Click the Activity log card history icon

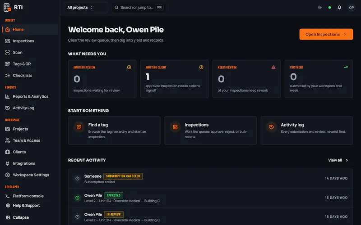click(272, 127)
